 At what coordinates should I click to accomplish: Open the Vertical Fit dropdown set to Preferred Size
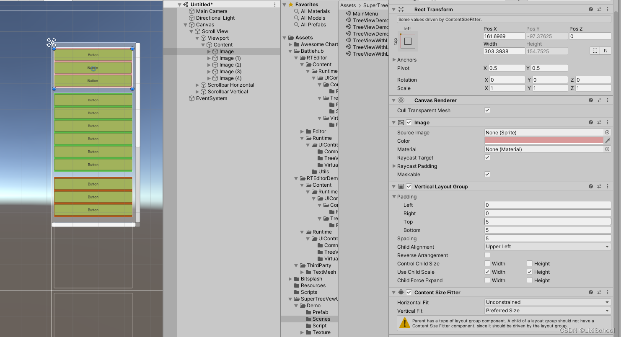(547, 311)
